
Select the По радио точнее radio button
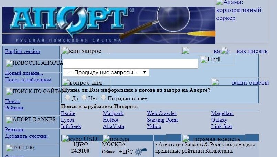point(103,97)
